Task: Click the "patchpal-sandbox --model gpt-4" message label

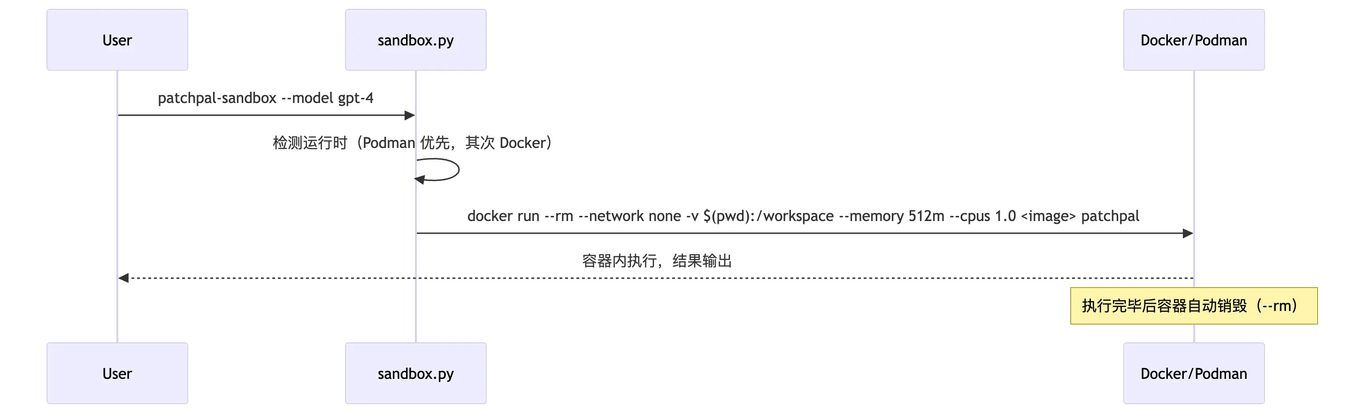Action: (266, 98)
